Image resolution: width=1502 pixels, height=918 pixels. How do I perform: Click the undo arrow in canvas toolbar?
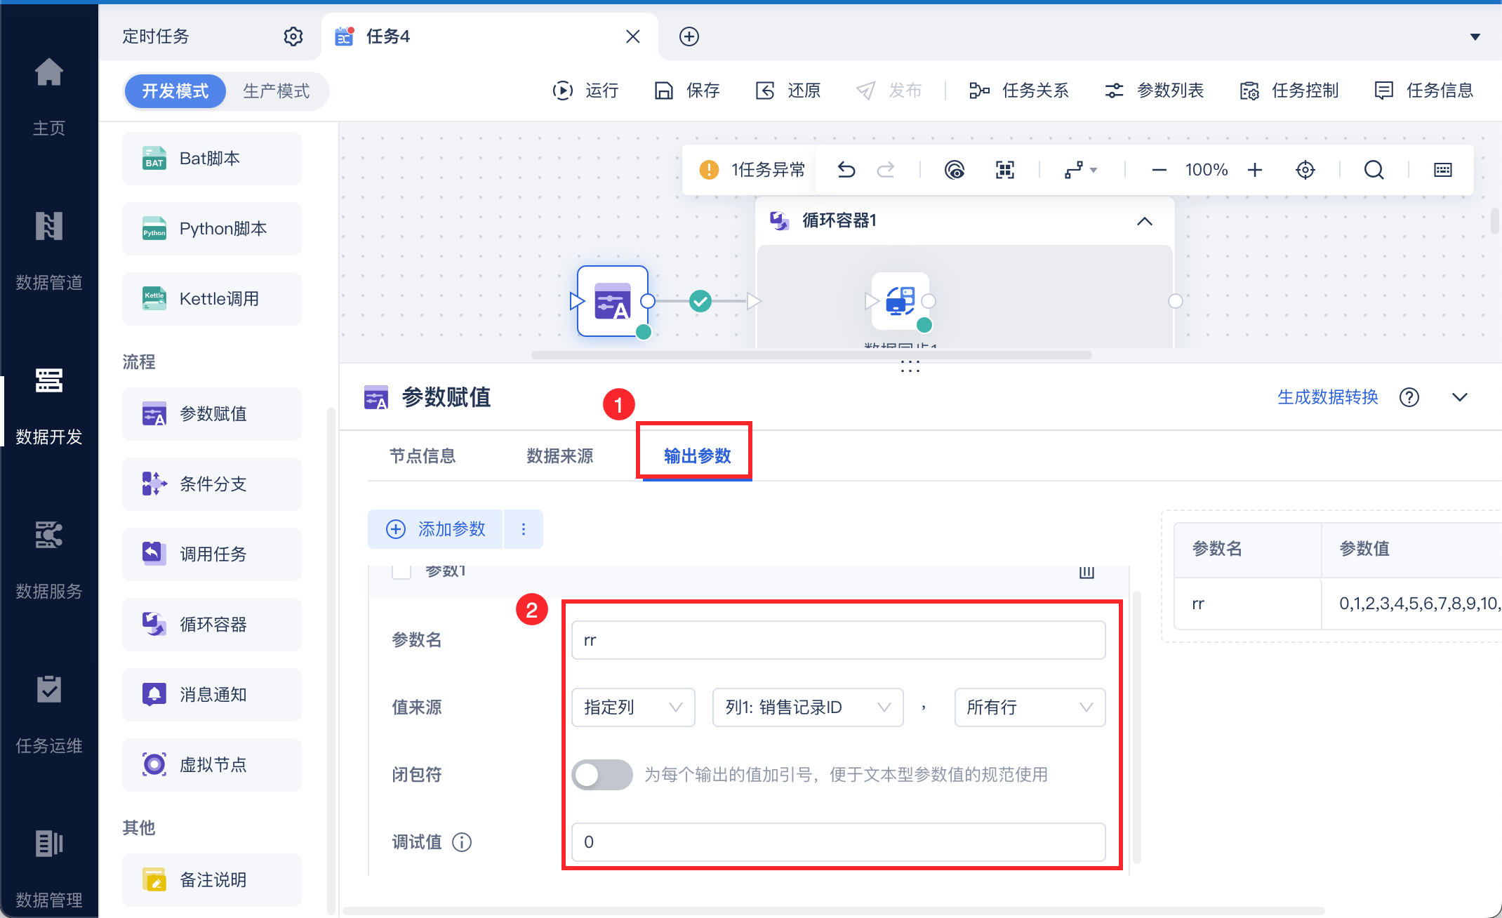(846, 170)
